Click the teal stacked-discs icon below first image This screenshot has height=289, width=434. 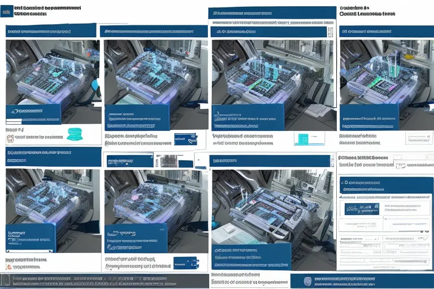click(x=75, y=134)
